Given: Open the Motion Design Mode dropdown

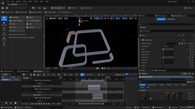Looking at the screenshot, I should [20, 8].
